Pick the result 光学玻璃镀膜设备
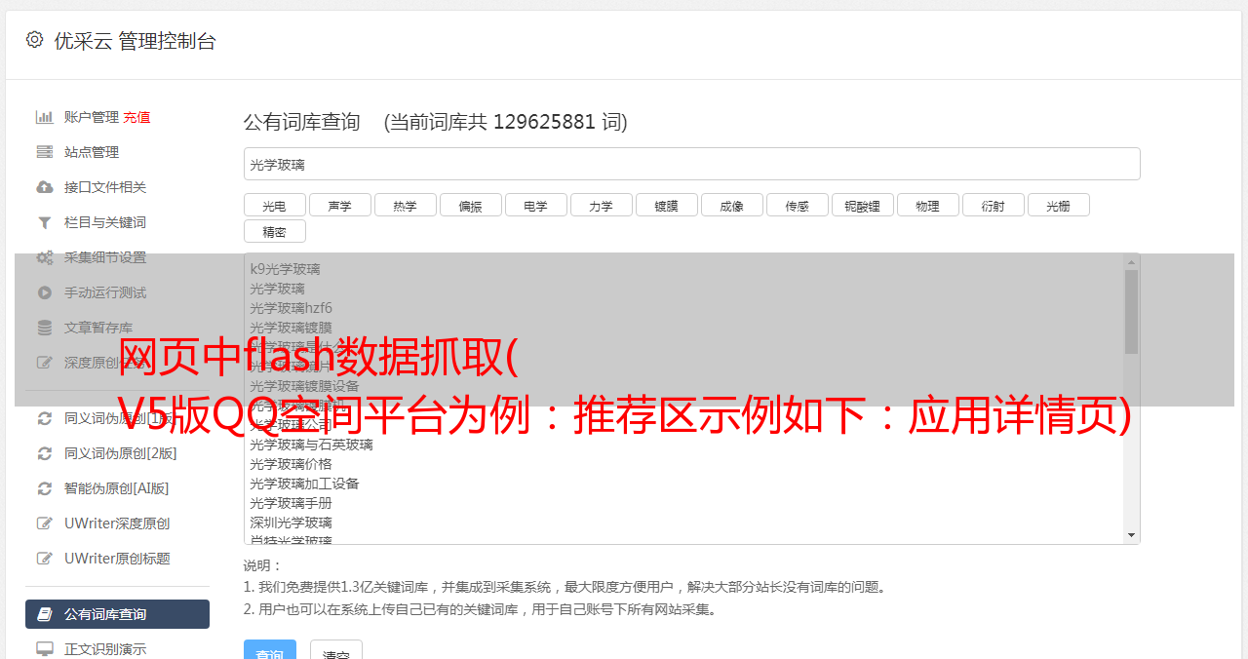The height and width of the screenshot is (659, 1248). 304,386
